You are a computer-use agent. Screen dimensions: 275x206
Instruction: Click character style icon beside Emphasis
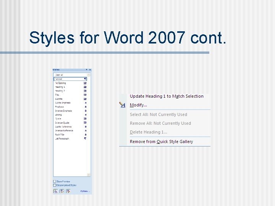(86, 107)
